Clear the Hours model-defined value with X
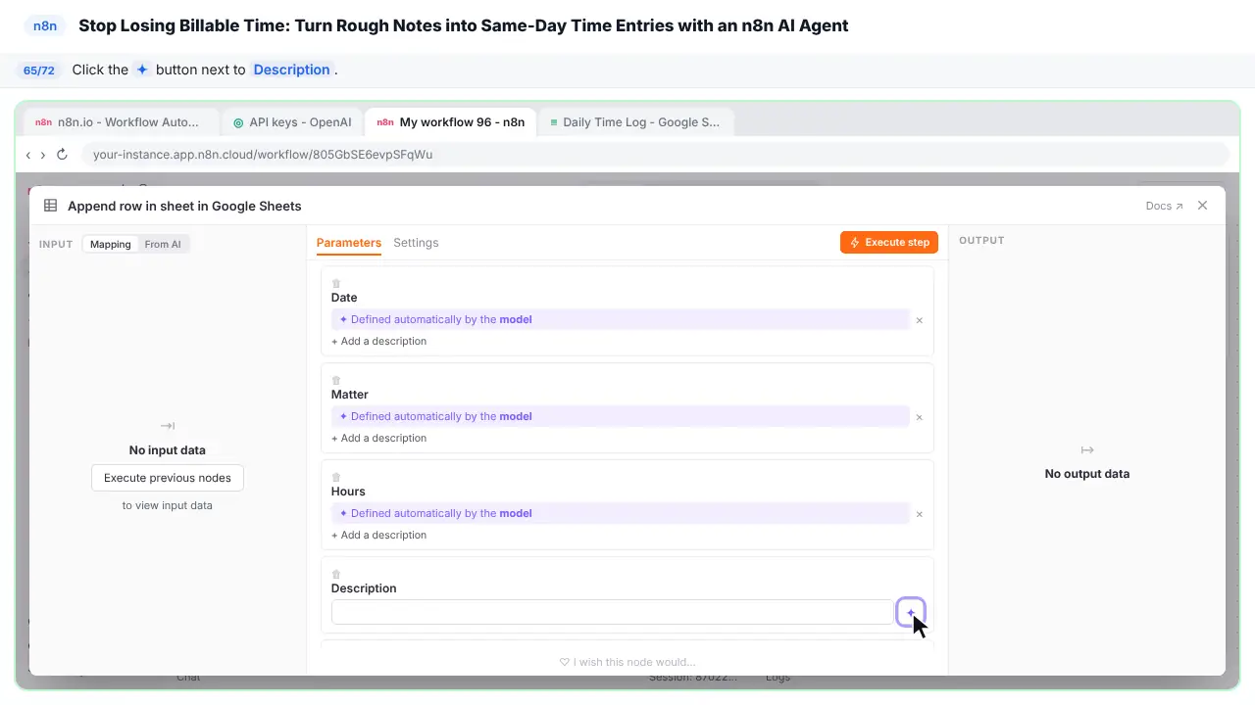Viewport: 1255px width, 705px height. tap(919, 514)
